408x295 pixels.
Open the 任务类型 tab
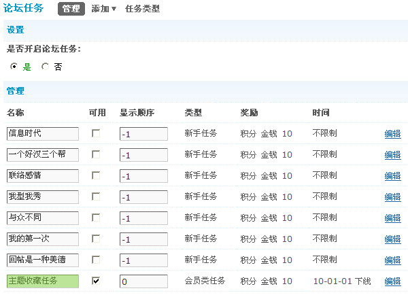143,9
